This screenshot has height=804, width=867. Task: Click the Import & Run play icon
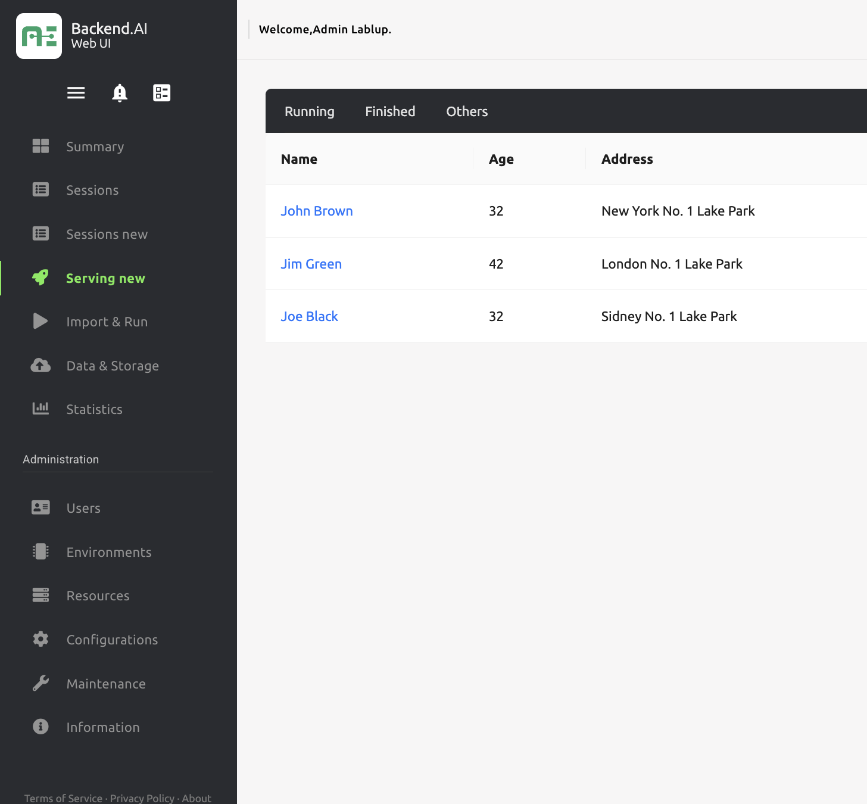[x=40, y=321]
